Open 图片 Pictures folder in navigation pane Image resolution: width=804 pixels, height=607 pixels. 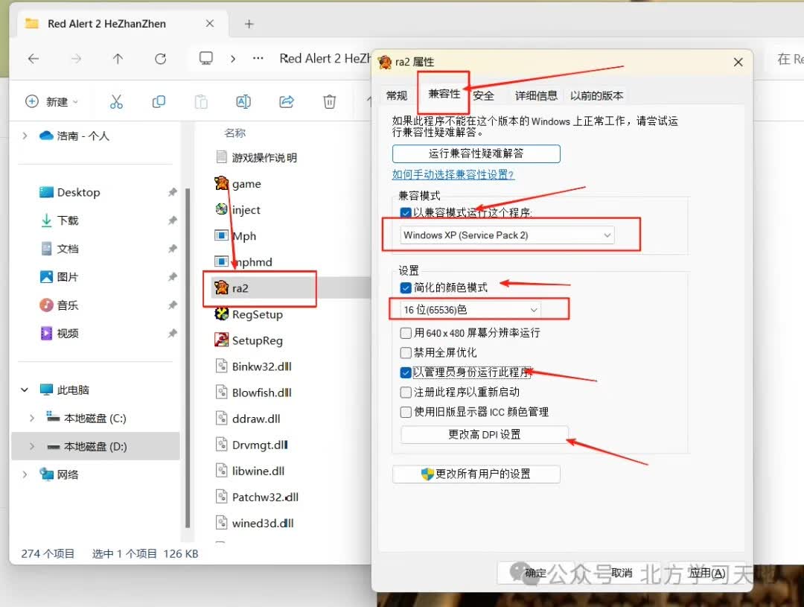[60, 277]
